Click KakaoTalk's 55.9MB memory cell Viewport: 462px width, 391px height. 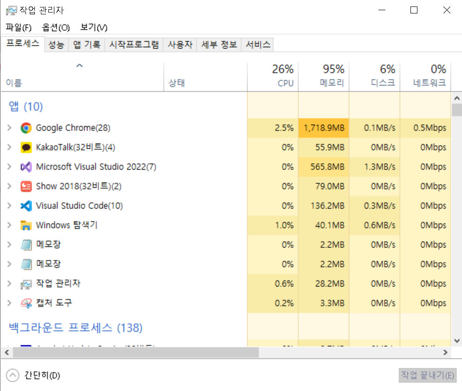[324, 147]
